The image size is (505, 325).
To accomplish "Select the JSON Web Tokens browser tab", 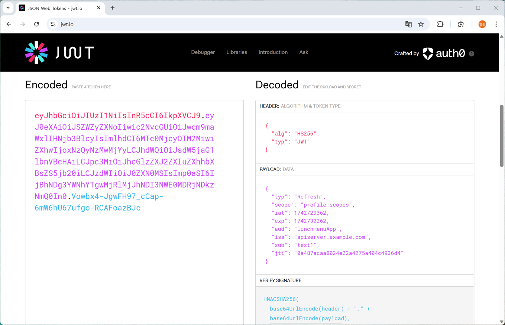I will pos(60,8).
